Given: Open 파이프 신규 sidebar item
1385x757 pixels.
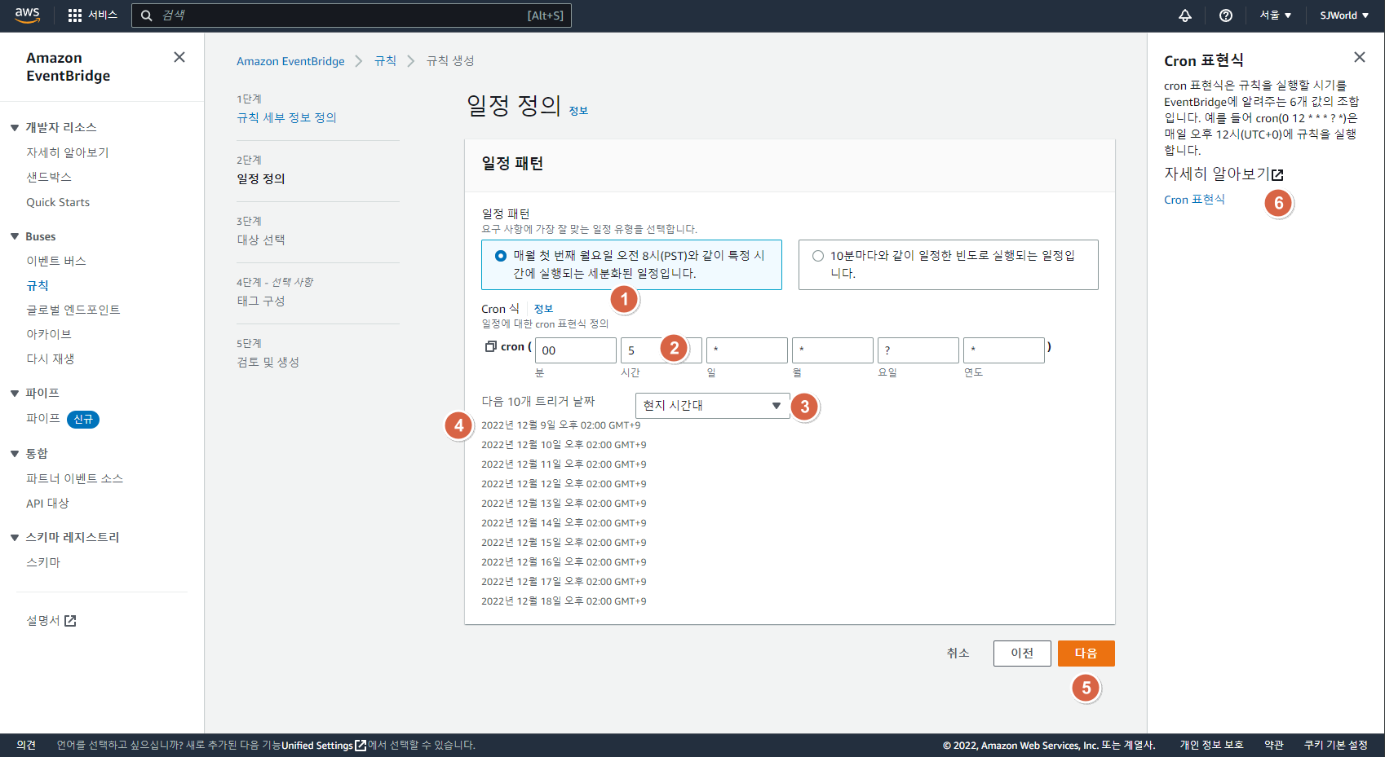Looking at the screenshot, I should [62, 419].
